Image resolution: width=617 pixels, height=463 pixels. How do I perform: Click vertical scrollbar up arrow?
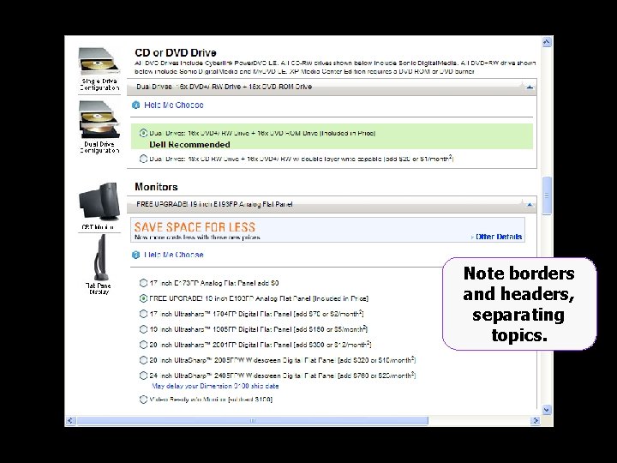tap(547, 41)
